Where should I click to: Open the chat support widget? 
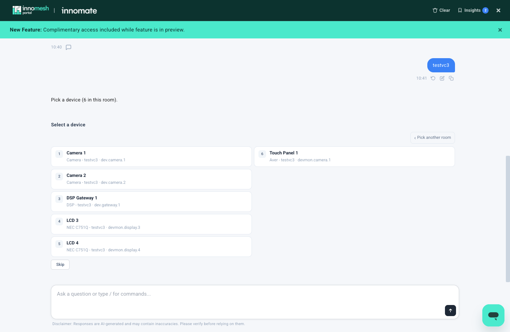coord(493,315)
